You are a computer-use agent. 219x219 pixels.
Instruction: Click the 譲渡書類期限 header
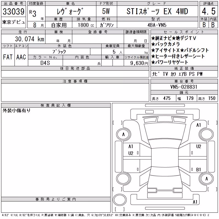click(136, 32)
